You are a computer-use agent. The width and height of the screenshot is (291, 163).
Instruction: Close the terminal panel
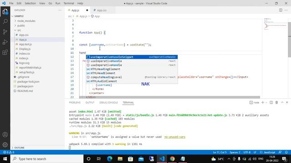coord(287,102)
